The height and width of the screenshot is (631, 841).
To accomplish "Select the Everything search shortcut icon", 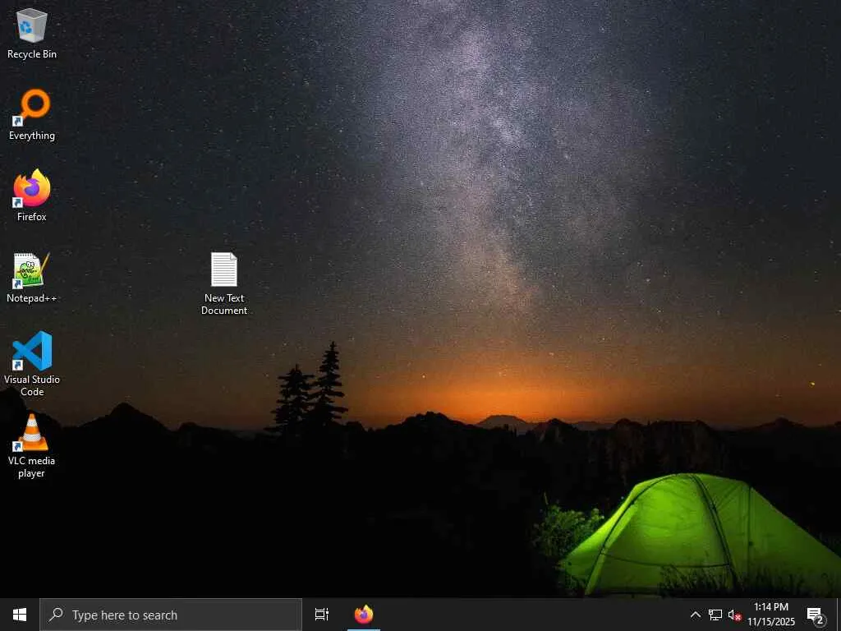I will 32,115.
